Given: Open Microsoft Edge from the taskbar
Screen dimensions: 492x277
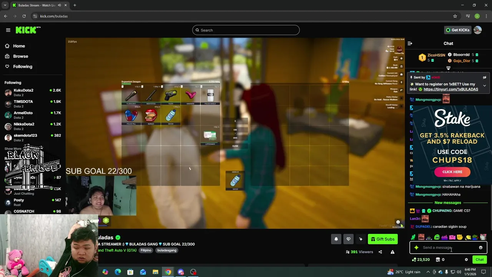Looking at the screenshot, I should 118,272.
